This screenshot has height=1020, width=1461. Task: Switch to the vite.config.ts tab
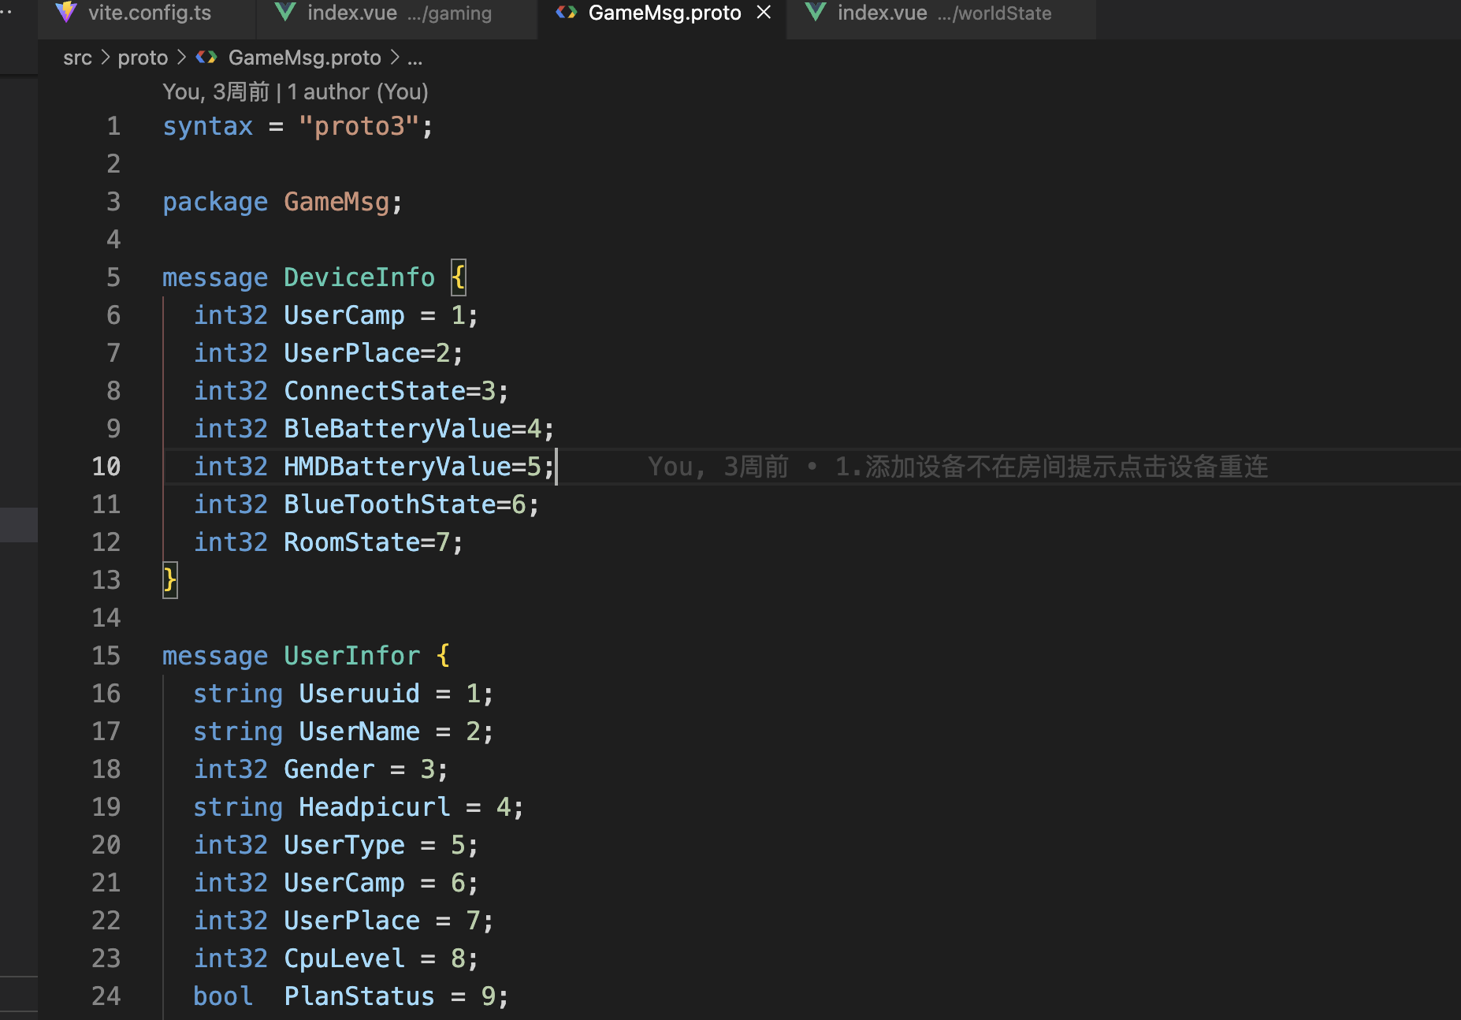[x=149, y=13]
